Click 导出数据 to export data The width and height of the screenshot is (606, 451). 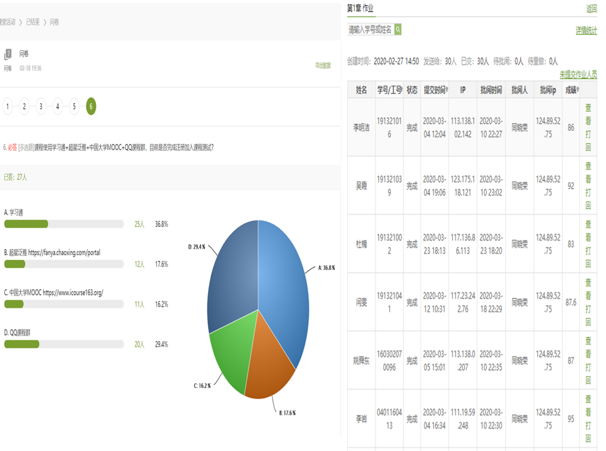coord(323,66)
